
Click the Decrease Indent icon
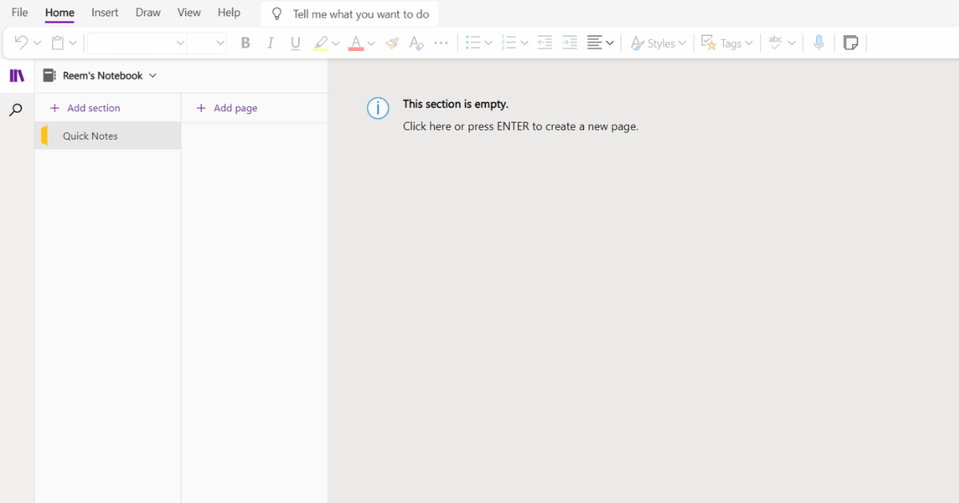pyautogui.click(x=545, y=42)
